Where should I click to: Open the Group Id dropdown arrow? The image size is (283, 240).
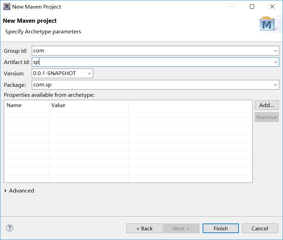point(275,51)
